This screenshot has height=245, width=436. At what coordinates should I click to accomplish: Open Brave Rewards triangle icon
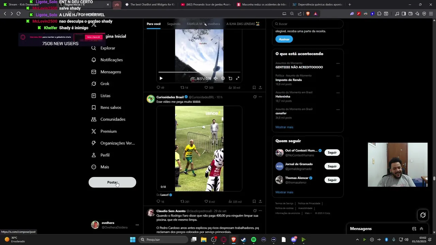coord(315,14)
